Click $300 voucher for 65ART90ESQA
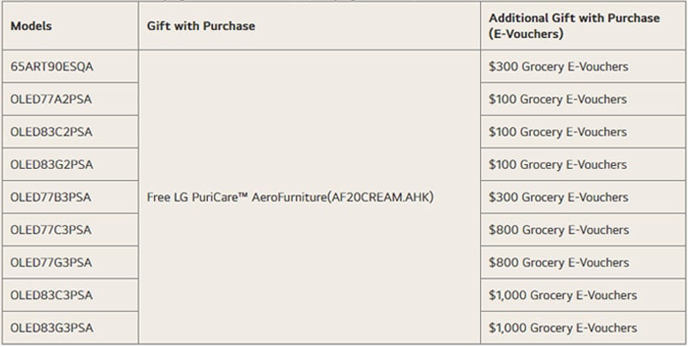Image resolution: width=688 pixels, height=347 pixels. pos(559,66)
